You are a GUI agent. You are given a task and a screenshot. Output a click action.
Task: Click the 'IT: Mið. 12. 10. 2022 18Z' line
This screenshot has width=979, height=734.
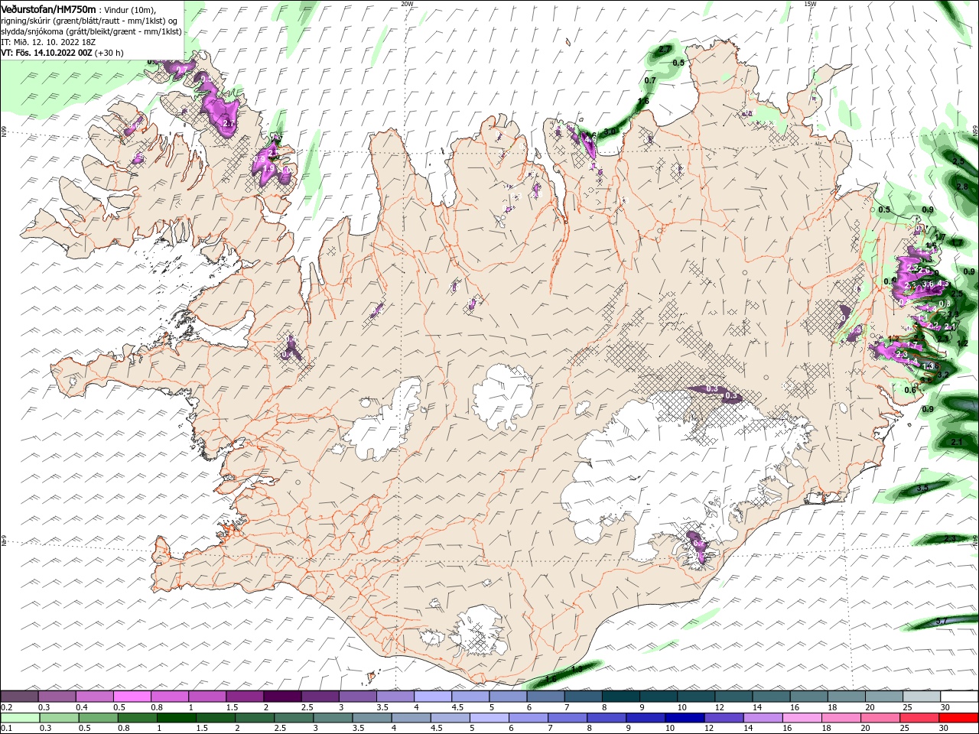(50, 42)
